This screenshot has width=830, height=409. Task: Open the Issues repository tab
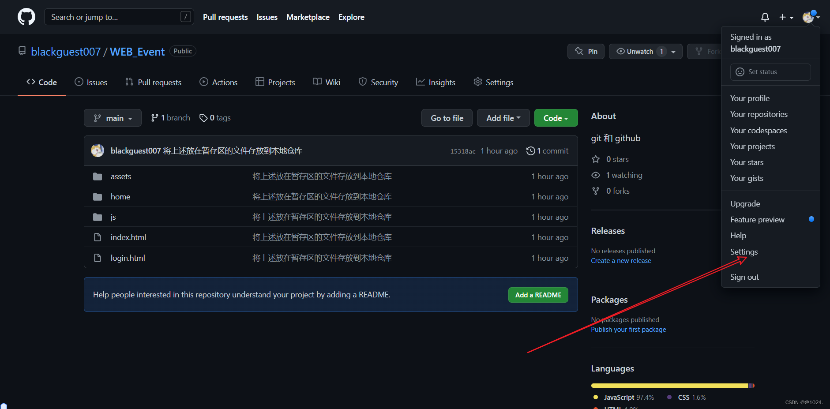91,82
